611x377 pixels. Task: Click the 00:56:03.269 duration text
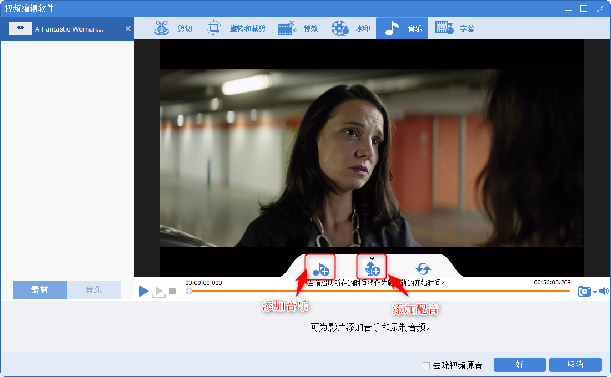point(552,282)
